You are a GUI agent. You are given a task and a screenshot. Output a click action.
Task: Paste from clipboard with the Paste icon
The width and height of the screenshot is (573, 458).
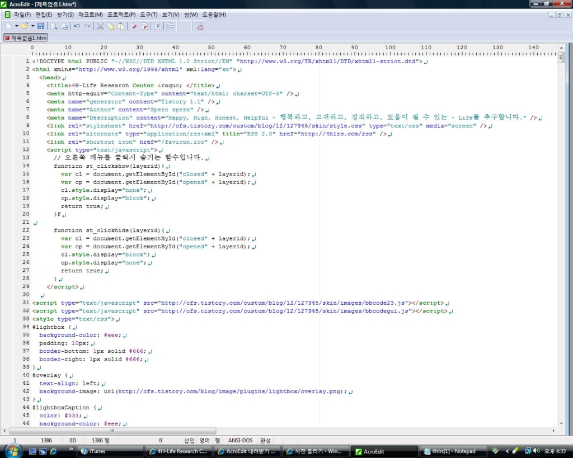click(x=121, y=26)
